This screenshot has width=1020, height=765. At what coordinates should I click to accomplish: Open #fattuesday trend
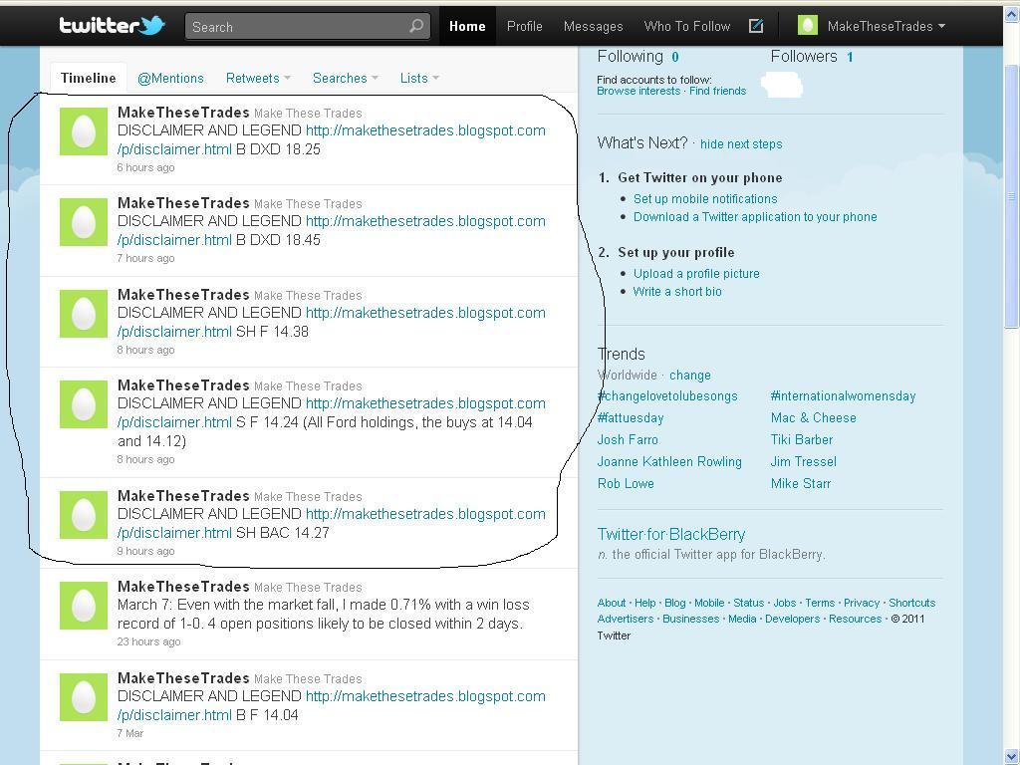coord(631,418)
